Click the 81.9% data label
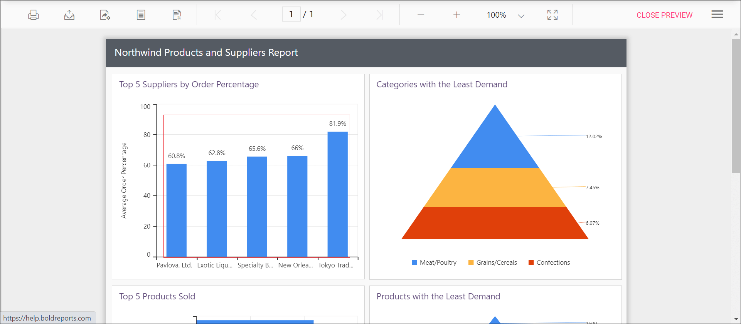741x324 pixels. [337, 124]
